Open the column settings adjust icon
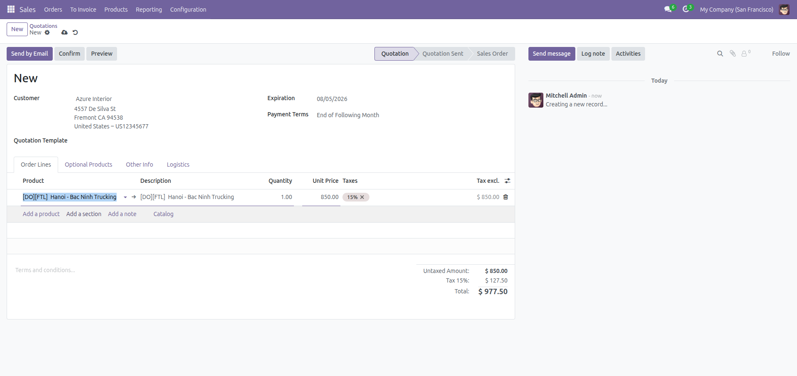Screen dimensions: 797x376 pos(507,181)
